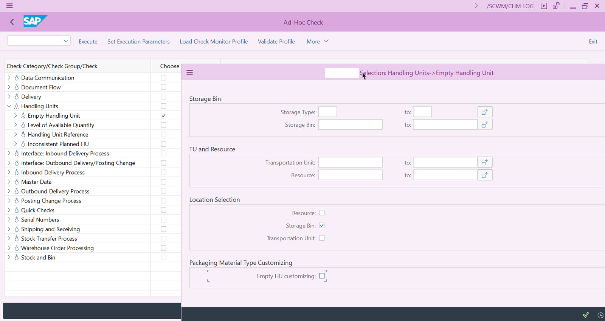
Task: Click the Handling Units category icon
Action: tap(17, 106)
